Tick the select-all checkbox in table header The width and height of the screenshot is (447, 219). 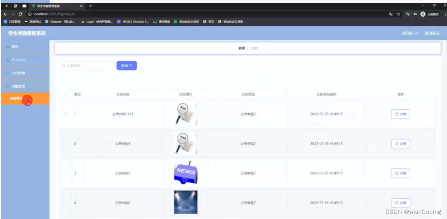[x=66, y=94]
